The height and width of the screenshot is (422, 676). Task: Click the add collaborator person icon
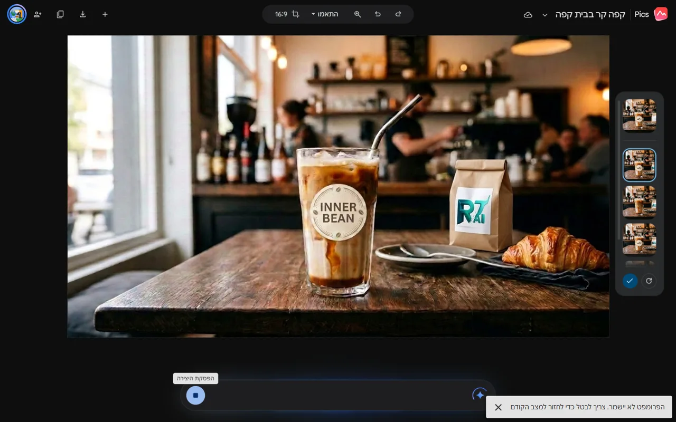[37, 14]
